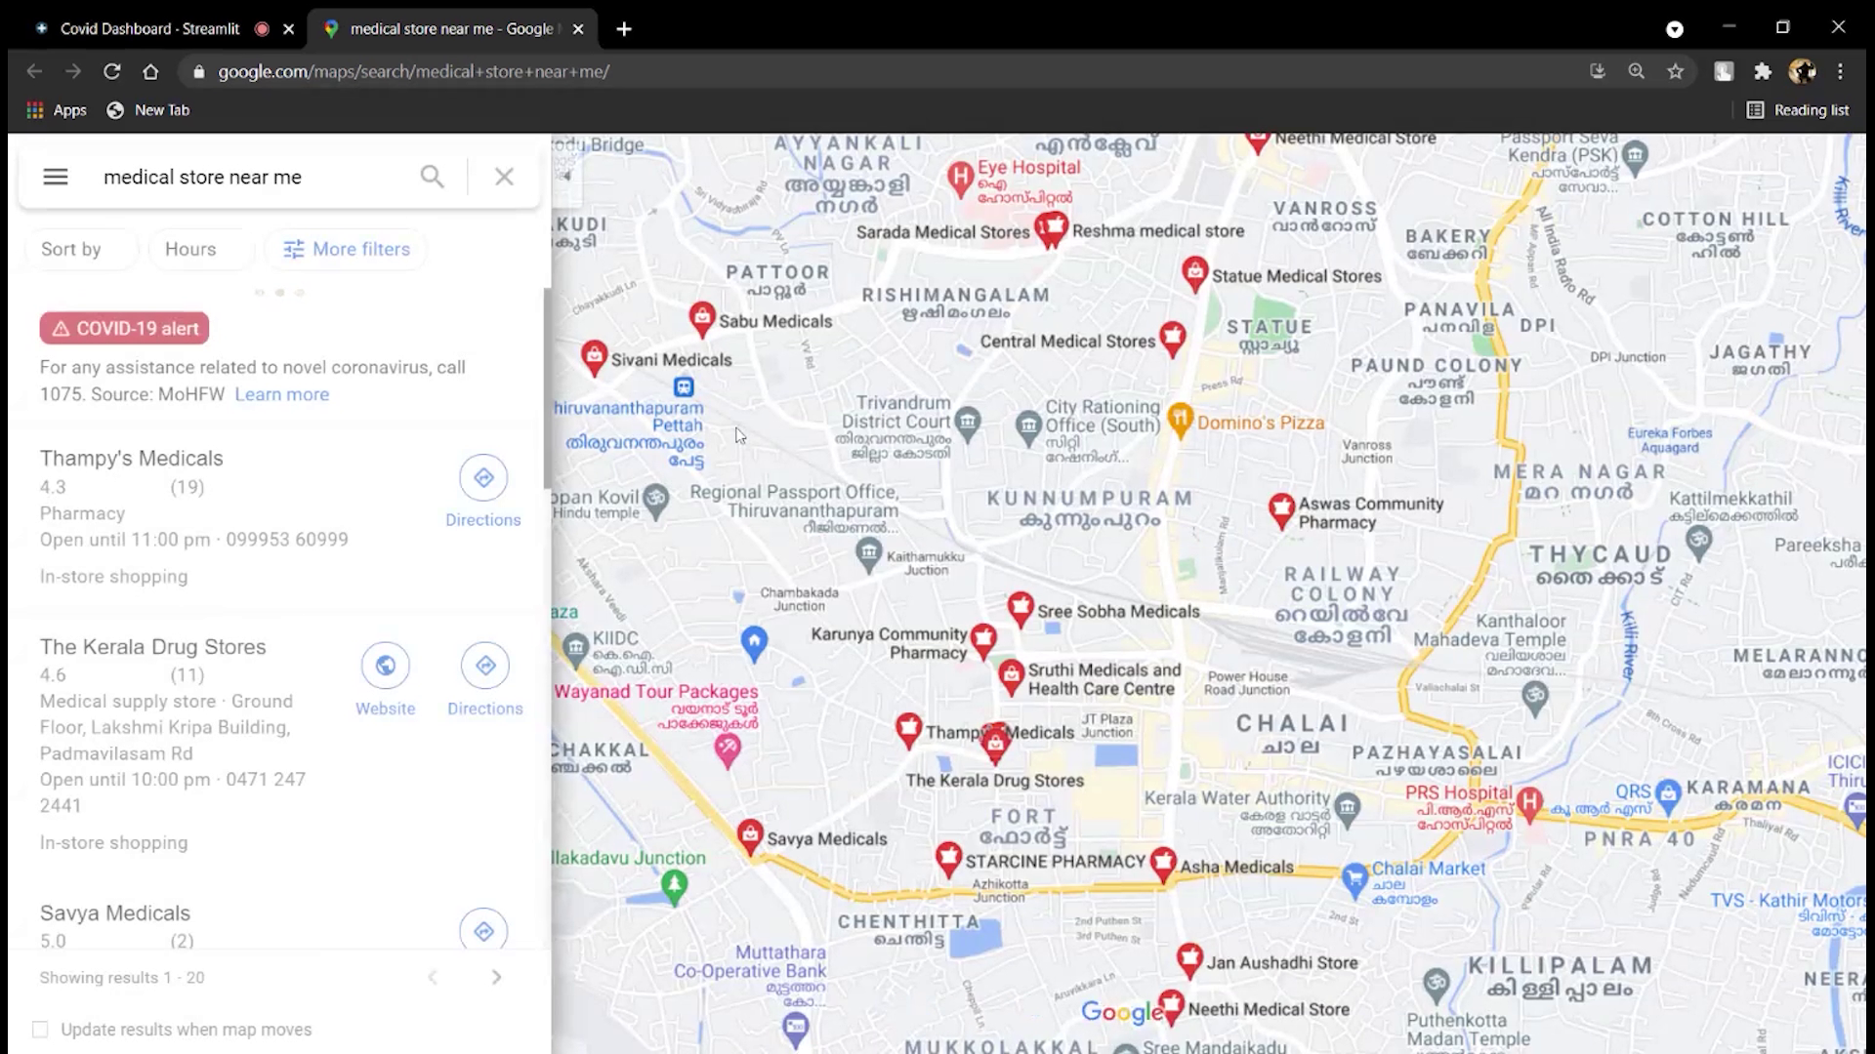Click Directions icon for Kerala Drug Stores

tap(485, 667)
